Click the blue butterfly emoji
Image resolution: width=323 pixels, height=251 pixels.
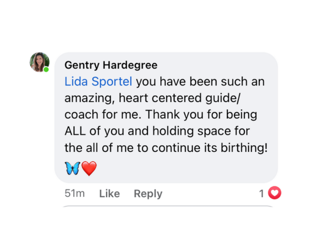(x=72, y=168)
